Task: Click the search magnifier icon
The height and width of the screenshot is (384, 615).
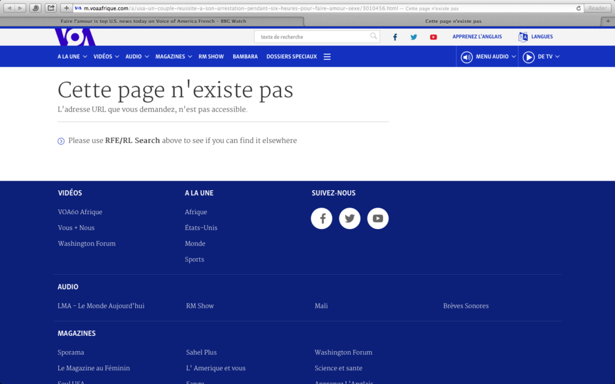Action: coord(374,37)
